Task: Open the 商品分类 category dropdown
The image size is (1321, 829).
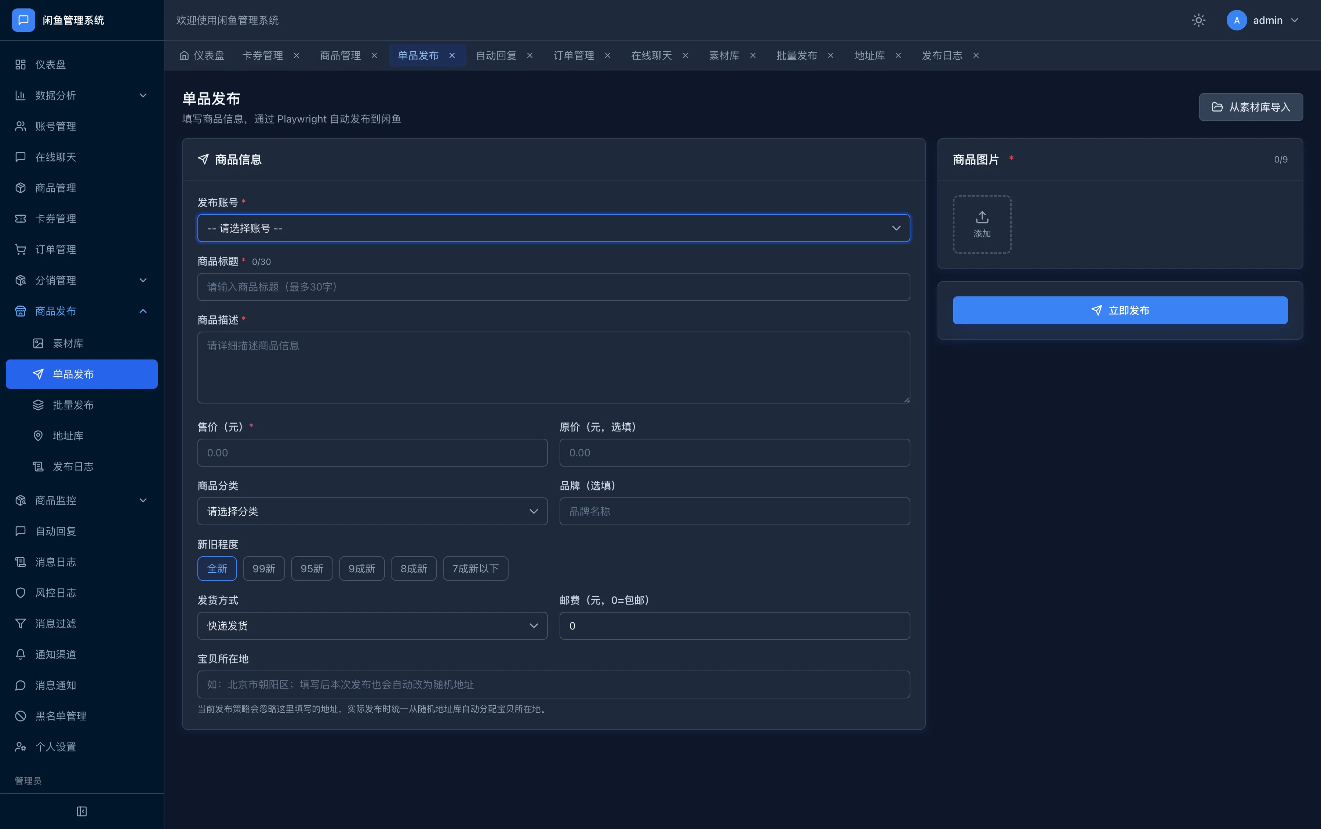Action: click(372, 511)
